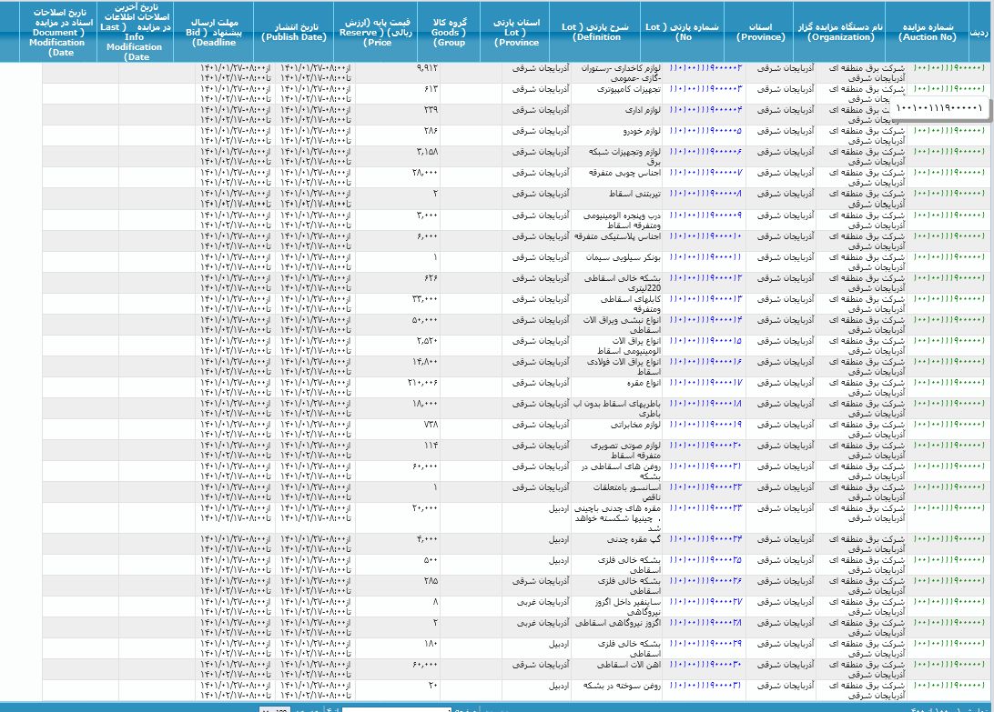
Task: Open lot link for تجهیزات کامپیوتری row
Action: pos(705,89)
